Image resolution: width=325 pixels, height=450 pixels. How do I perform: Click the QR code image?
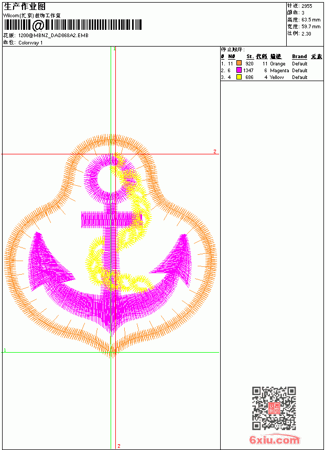[x=274, y=408]
